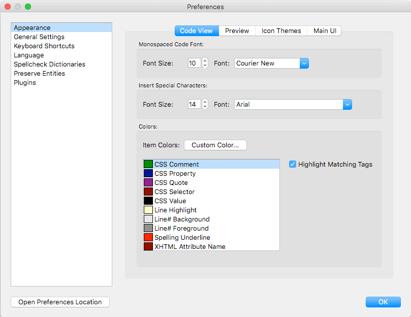411x317 pixels.
Task: Click the Line# Background light gray swatch
Action: coord(148,219)
